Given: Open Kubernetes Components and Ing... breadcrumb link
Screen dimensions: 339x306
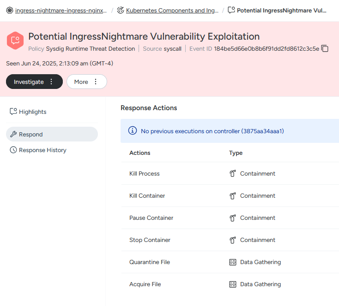Looking at the screenshot, I should click(172, 10).
